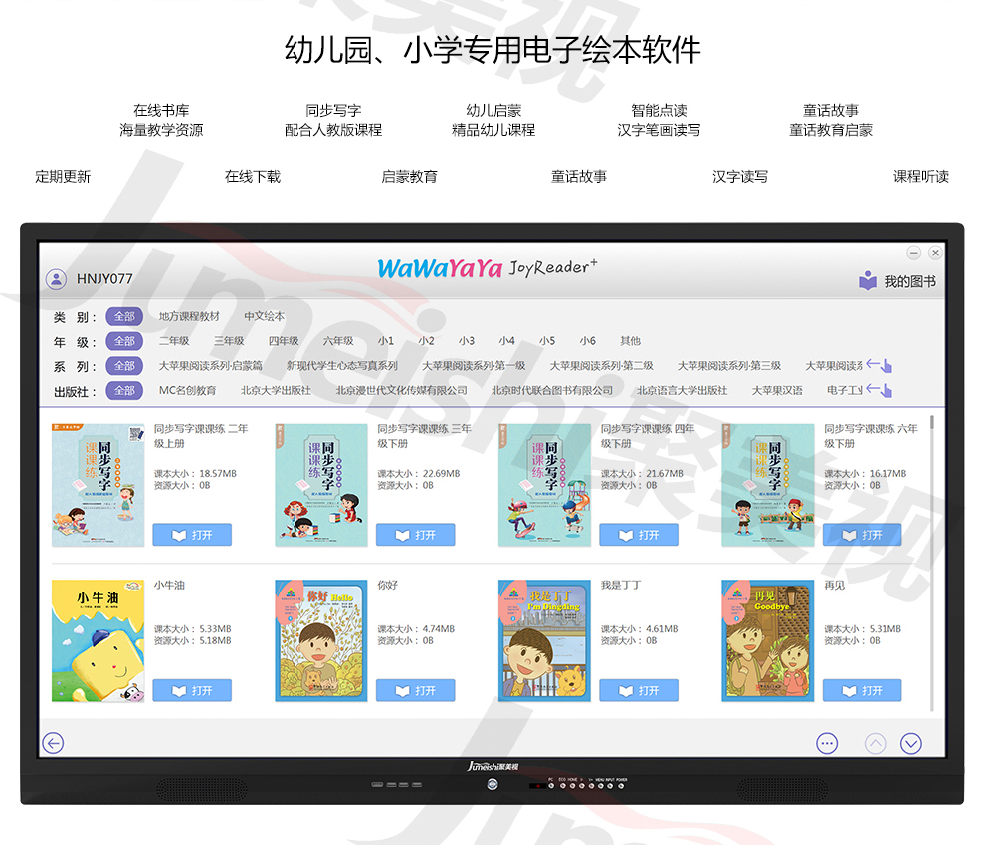
Task: Filter series 大苹果阅读系列-第三级
Action: pyautogui.click(x=729, y=366)
